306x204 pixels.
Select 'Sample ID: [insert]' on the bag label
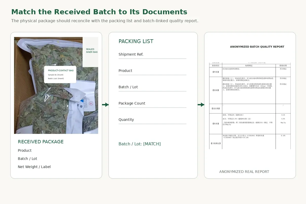[56, 75]
